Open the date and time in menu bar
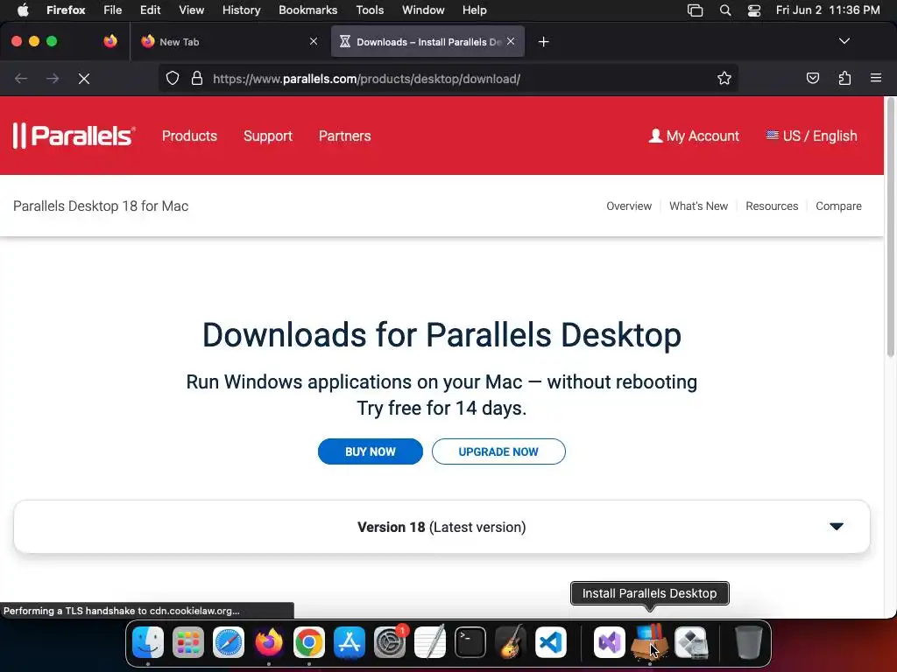 828,10
